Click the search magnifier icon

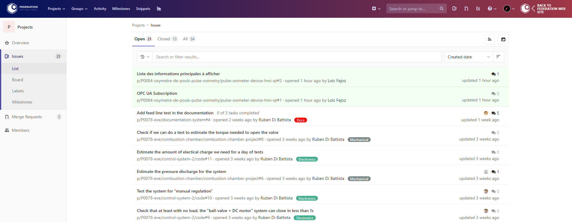(x=441, y=9)
